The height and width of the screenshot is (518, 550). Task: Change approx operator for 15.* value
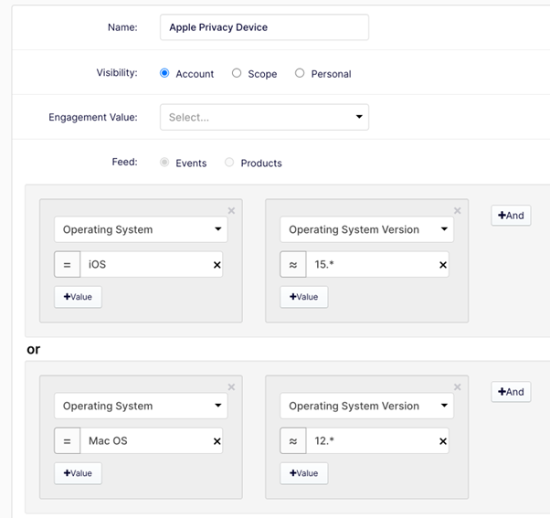point(293,264)
